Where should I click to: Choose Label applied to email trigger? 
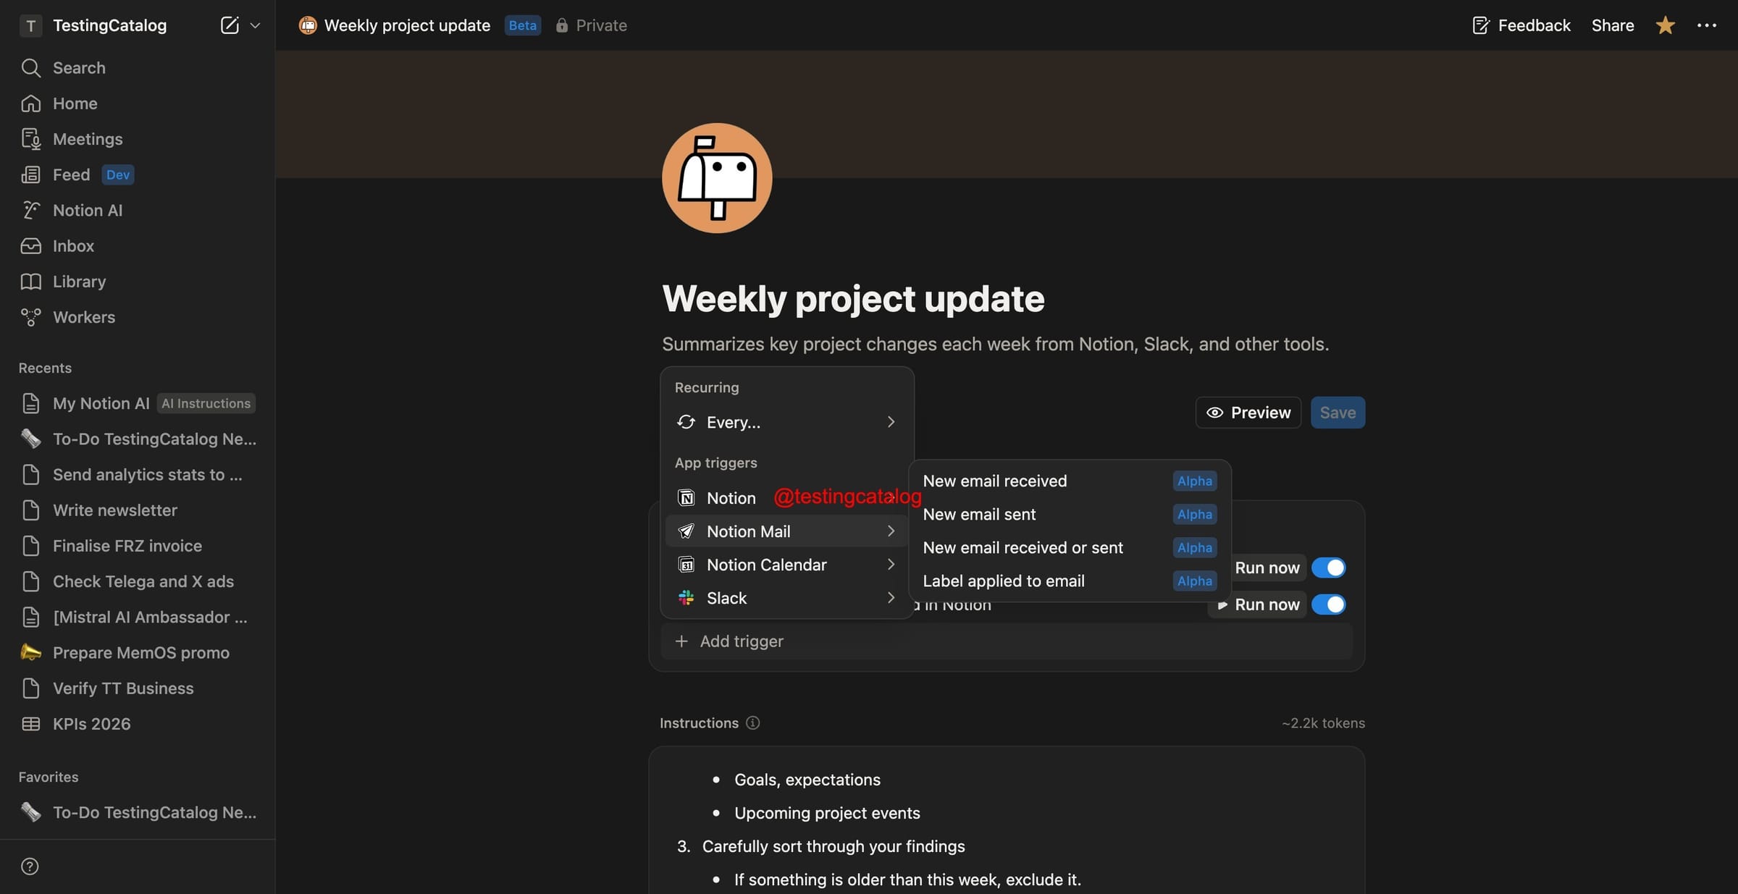pyautogui.click(x=1004, y=581)
